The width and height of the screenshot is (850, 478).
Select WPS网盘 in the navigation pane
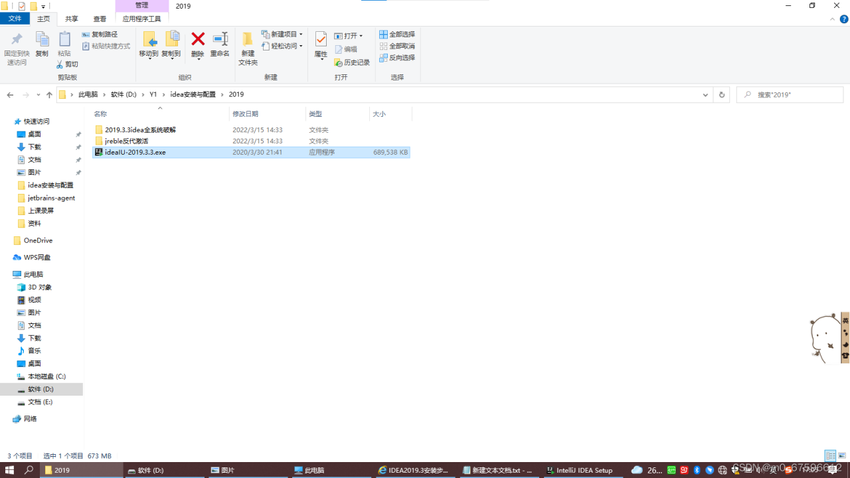click(x=37, y=258)
